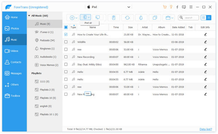This screenshot has width=218, height=134.
Task: Click the Add files plus icon
Action: pos(72,18)
